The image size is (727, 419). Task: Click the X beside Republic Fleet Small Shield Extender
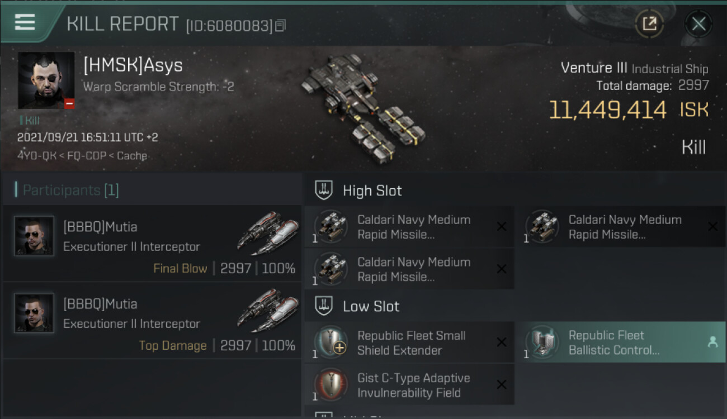pos(502,342)
